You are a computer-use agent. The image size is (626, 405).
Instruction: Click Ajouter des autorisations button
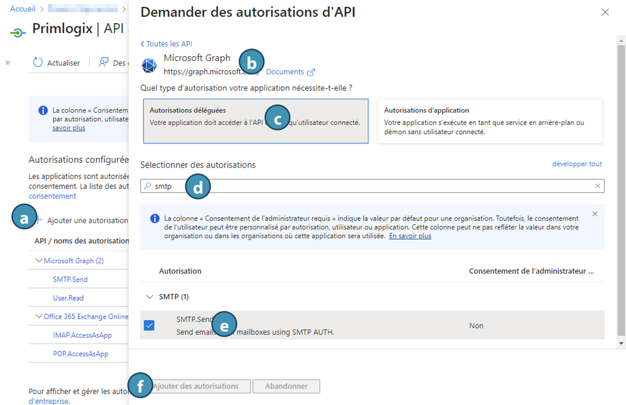click(x=195, y=386)
